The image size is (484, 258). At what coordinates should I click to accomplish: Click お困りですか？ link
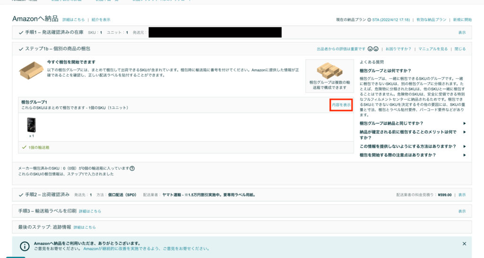(x=398, y=49)
